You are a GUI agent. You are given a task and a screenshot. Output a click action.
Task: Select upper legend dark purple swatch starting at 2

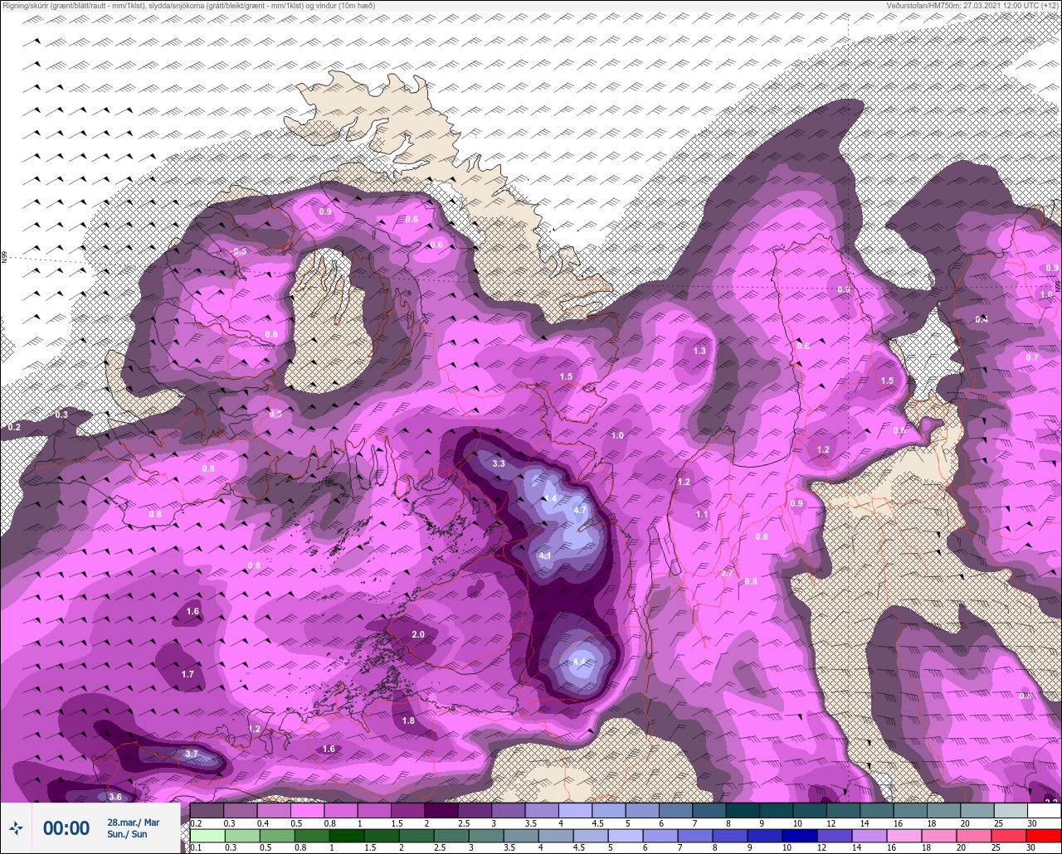(441, 810)
